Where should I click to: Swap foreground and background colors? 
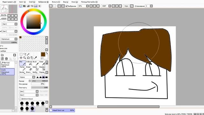(x=47, y=53)
